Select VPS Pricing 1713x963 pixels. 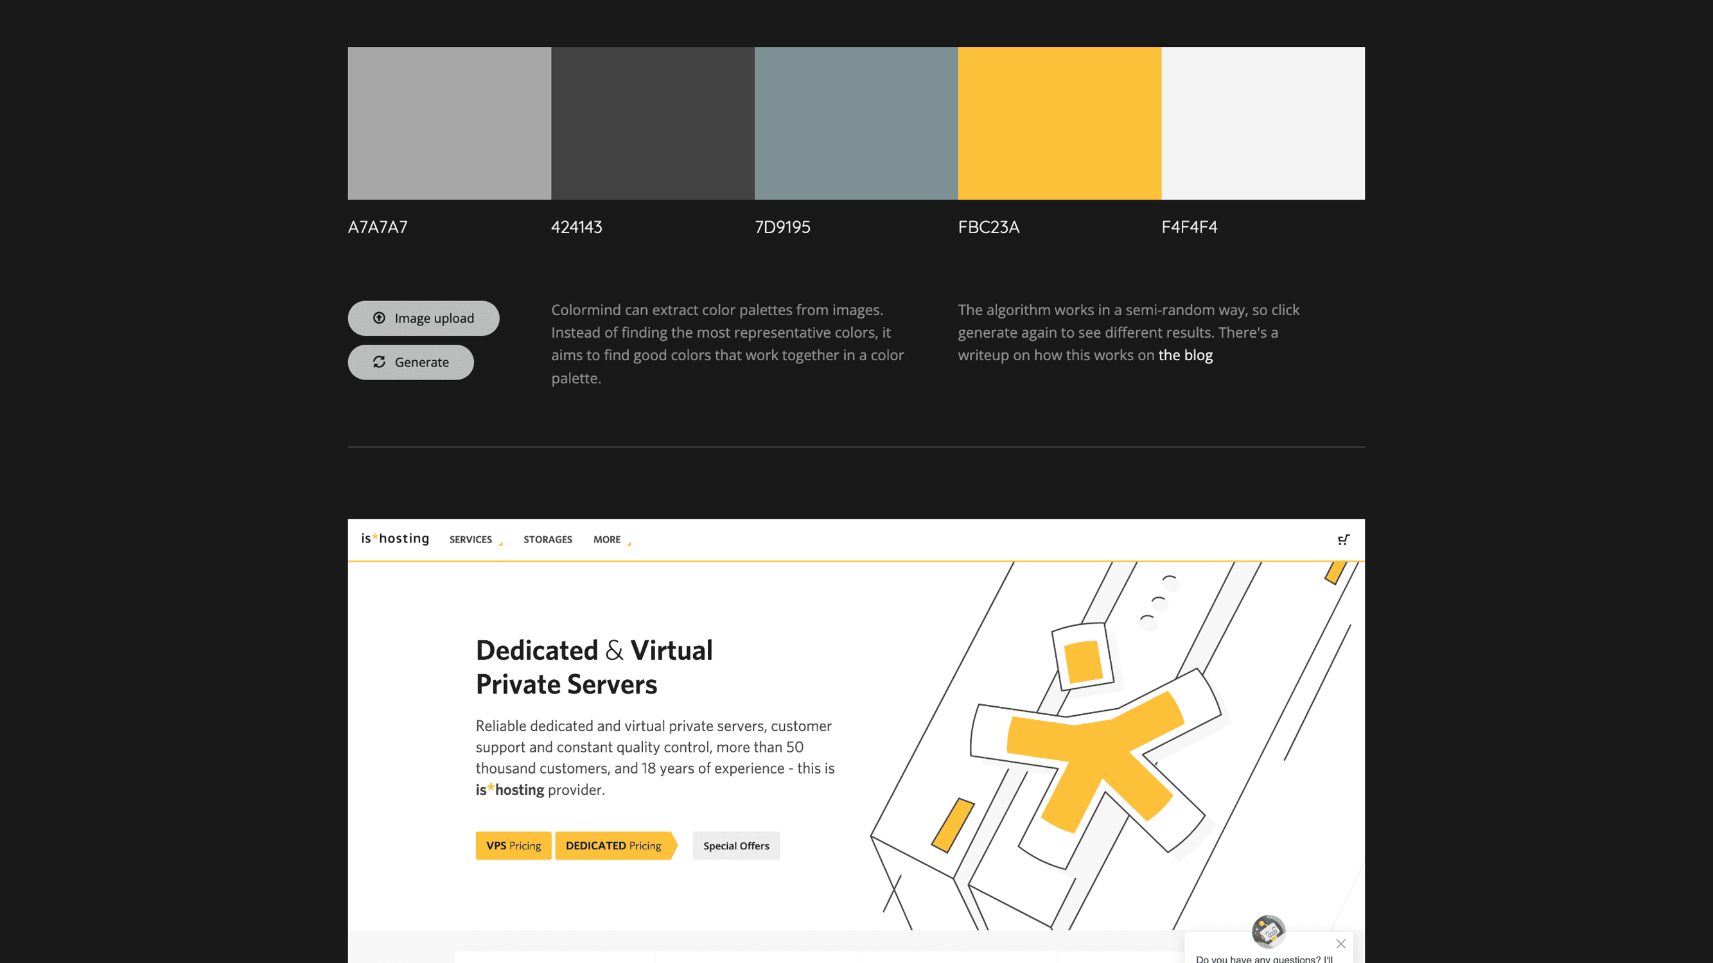pyautogui.click(x=513, y=846)
